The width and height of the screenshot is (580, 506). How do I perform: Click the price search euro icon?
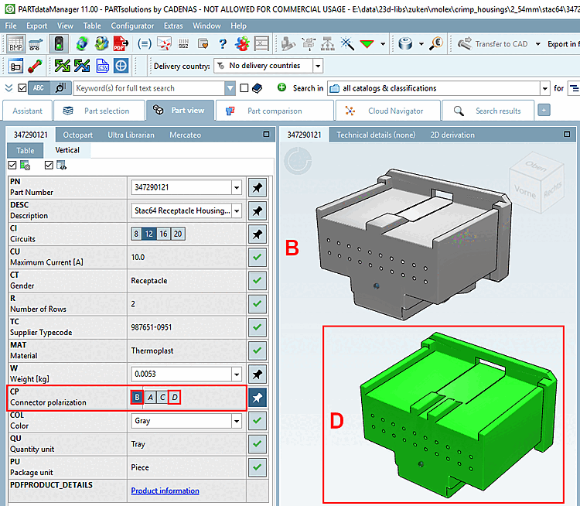coord(437,43)
